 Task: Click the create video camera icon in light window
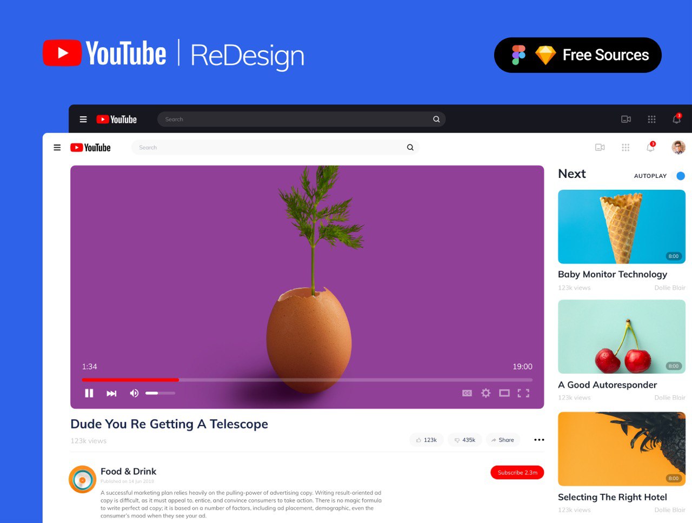[x=600, y=148]
